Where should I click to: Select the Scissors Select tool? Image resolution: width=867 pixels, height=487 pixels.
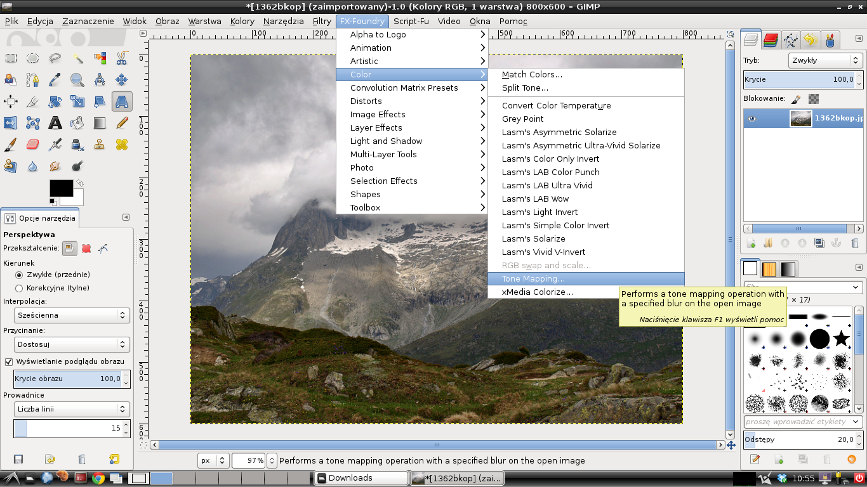pos(122,59)
